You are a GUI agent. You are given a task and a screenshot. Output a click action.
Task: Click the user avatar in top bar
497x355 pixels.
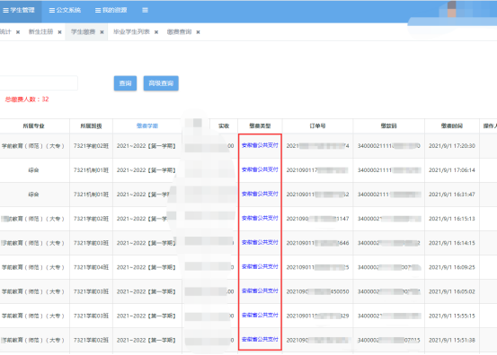[x=452, y=10]
